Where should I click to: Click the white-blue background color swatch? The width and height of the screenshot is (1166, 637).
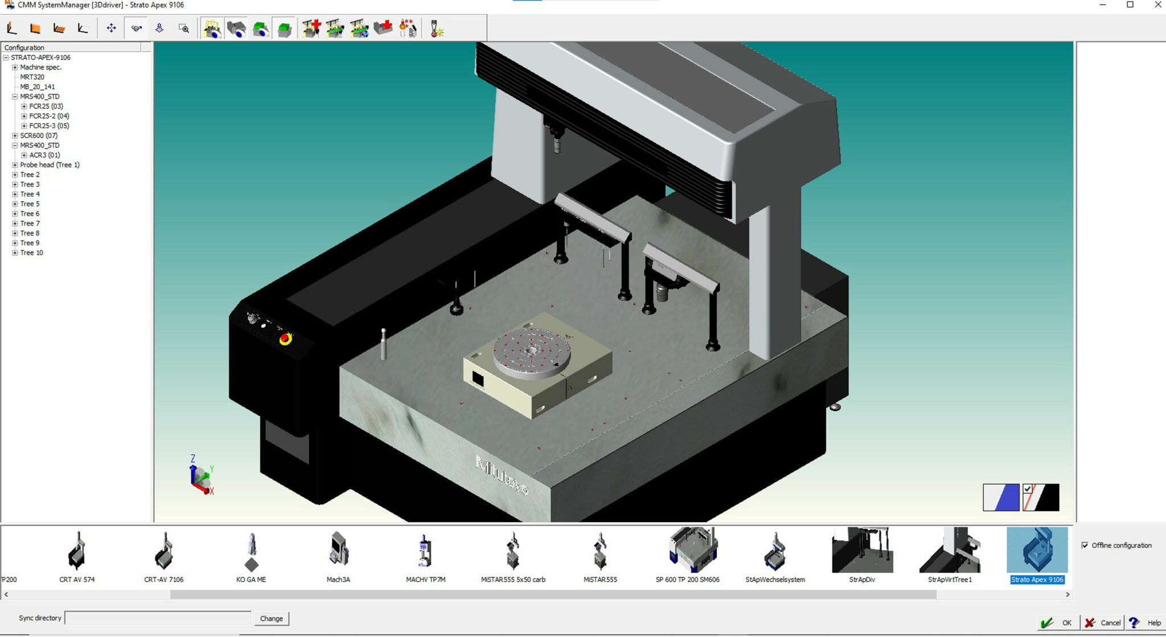click(x=1001, y=497)
